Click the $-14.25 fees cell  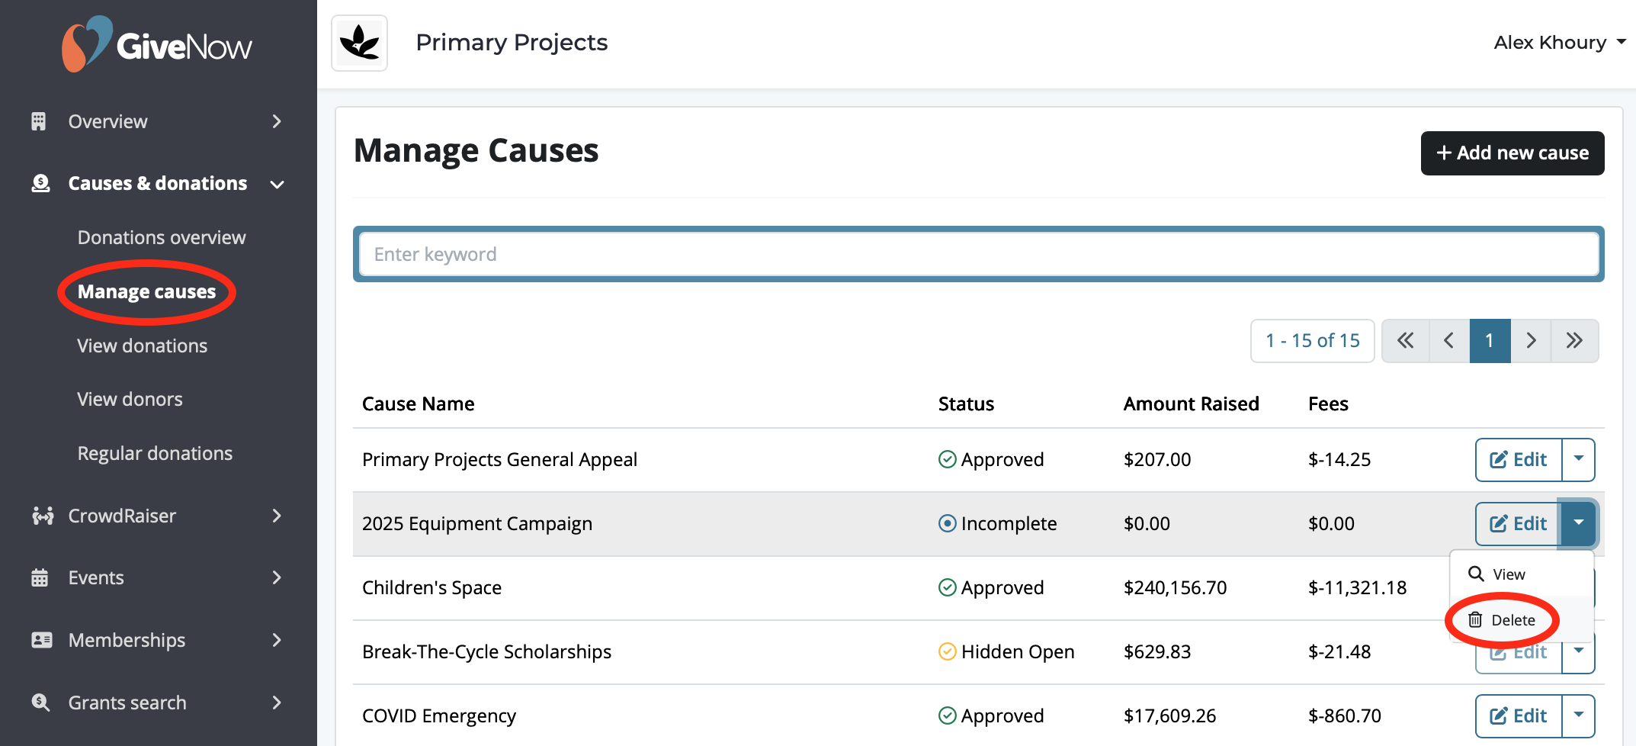pyautogui.click(x=1339, y=459)
